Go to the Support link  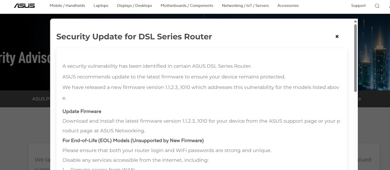click(358, 6)
